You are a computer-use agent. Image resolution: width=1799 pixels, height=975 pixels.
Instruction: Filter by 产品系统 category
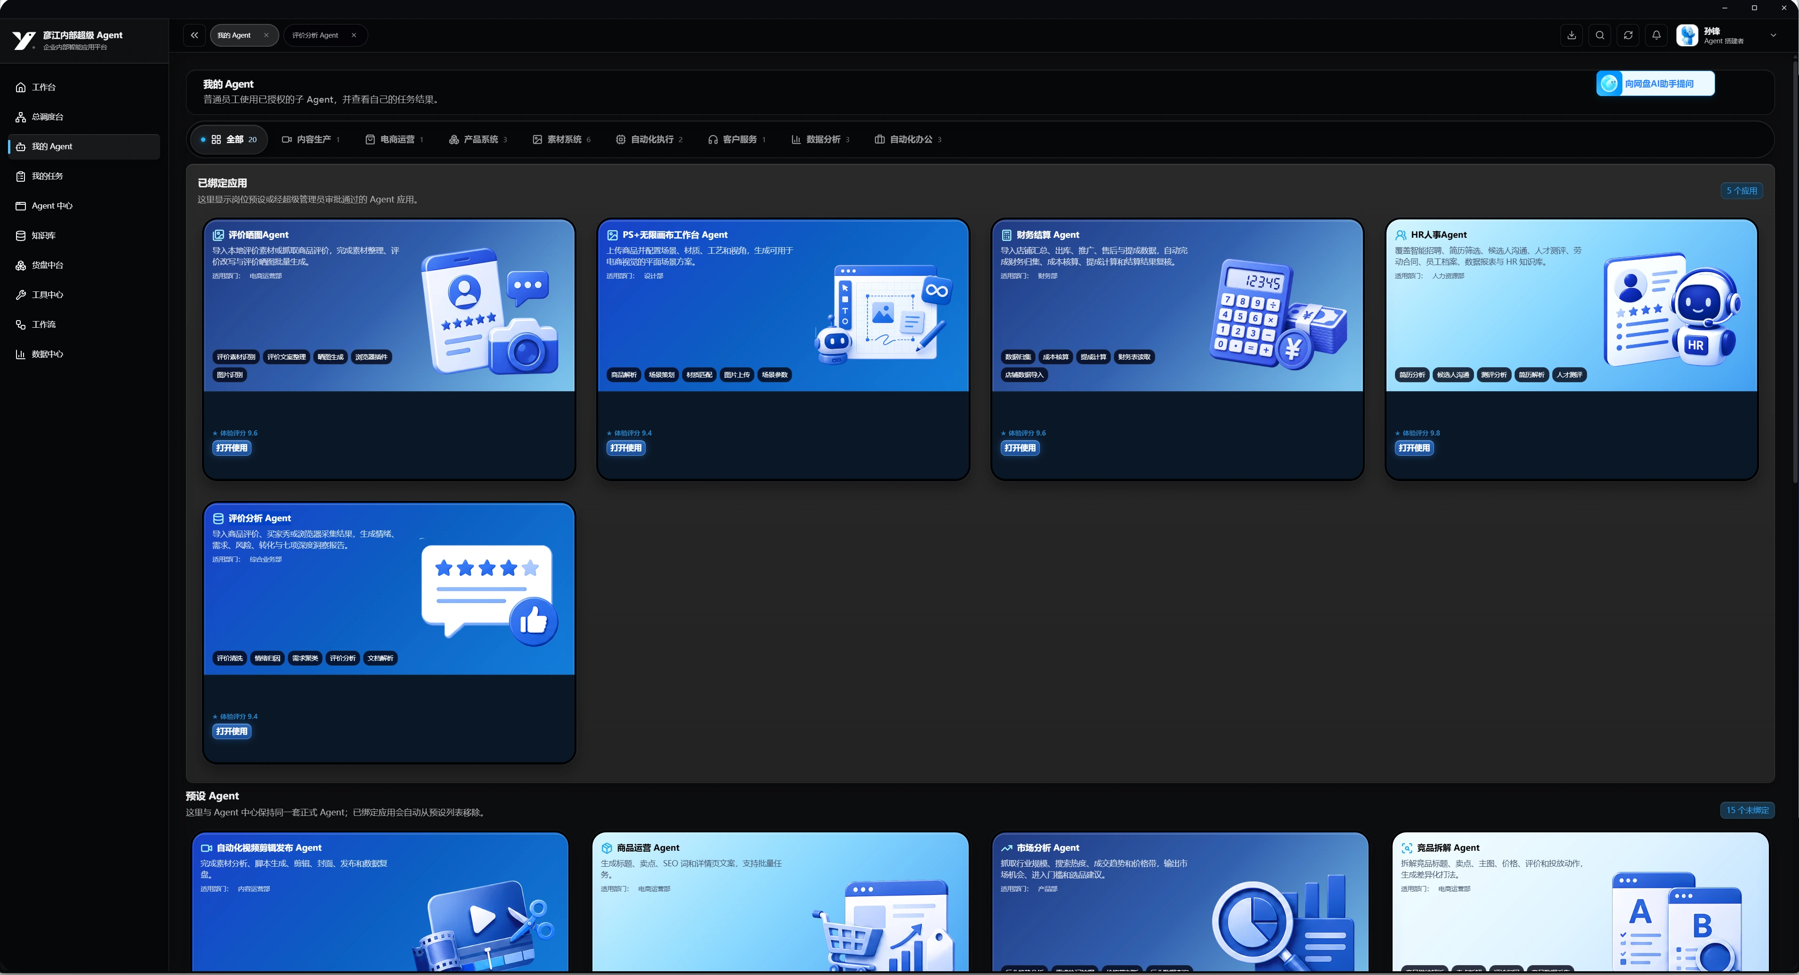478,139
